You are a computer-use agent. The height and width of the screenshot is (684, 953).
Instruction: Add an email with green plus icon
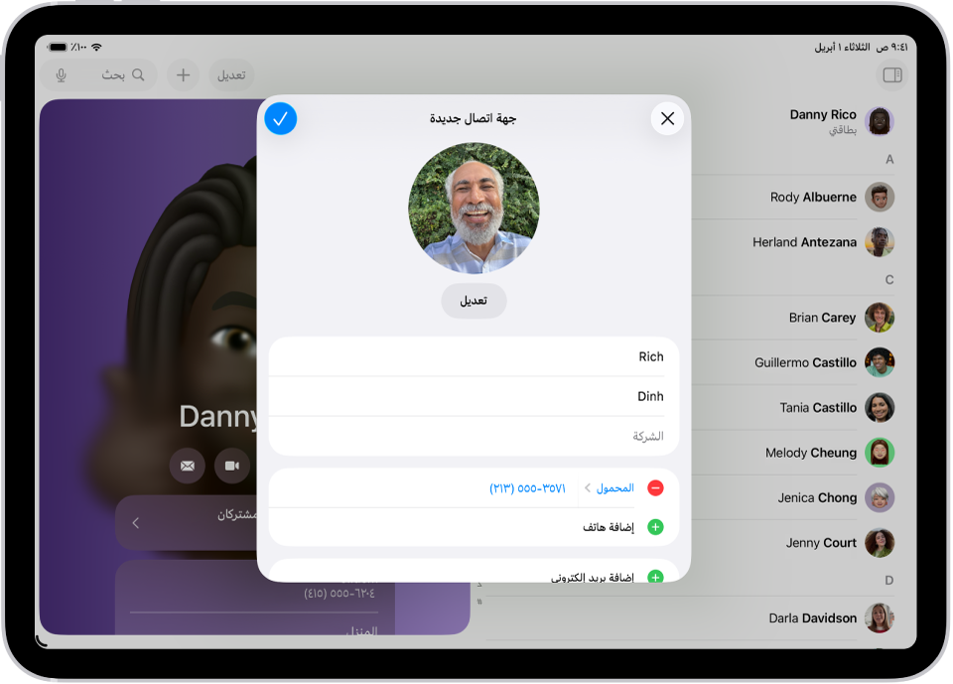tap(655, 577)
